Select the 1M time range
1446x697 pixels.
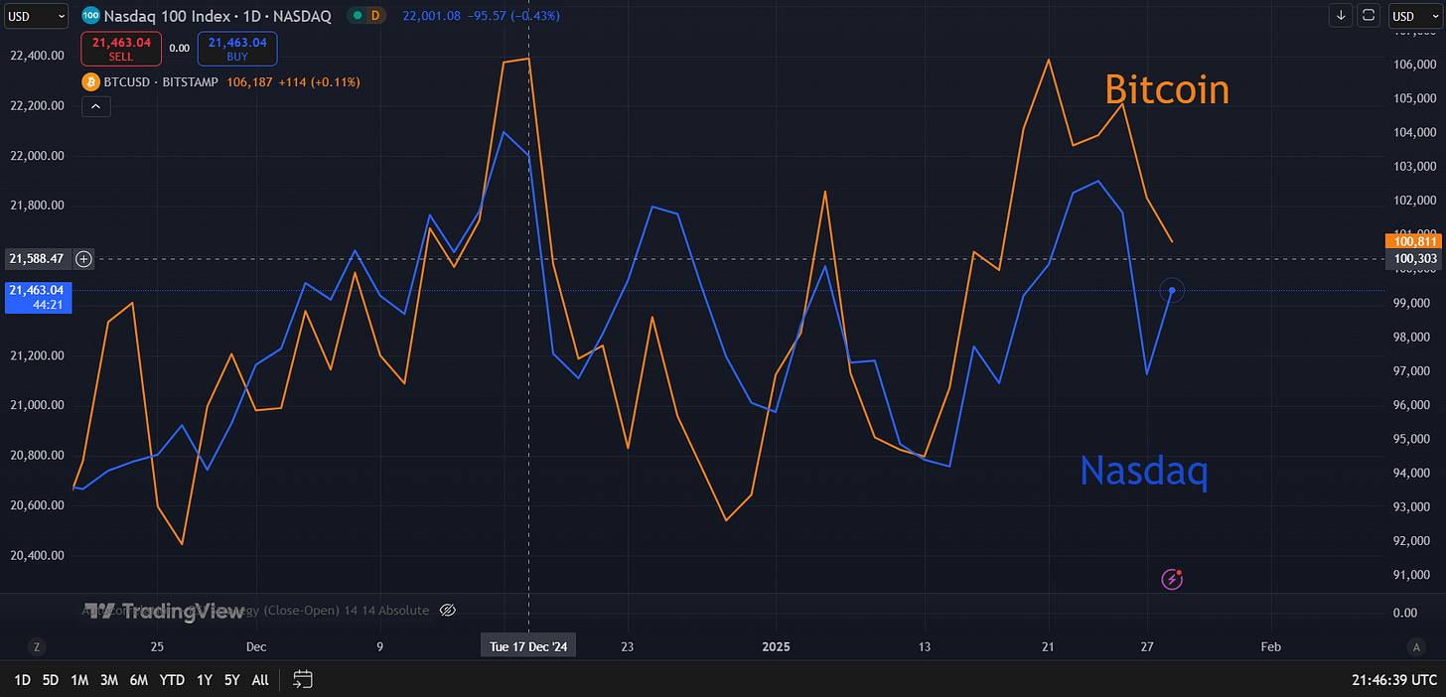pyautogui.click(x=79, y=680)
